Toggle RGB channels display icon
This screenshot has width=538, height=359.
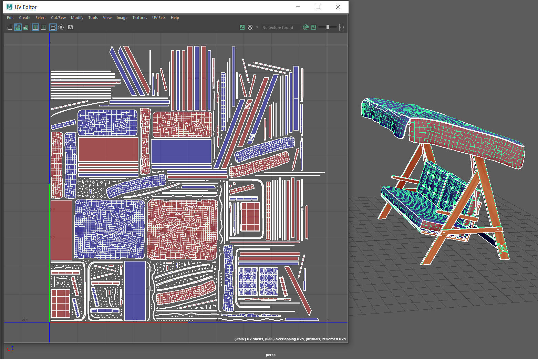(306, 27)
